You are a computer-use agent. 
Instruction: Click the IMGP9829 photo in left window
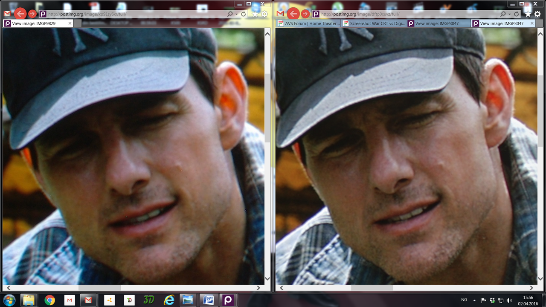(x=133, y=156)
